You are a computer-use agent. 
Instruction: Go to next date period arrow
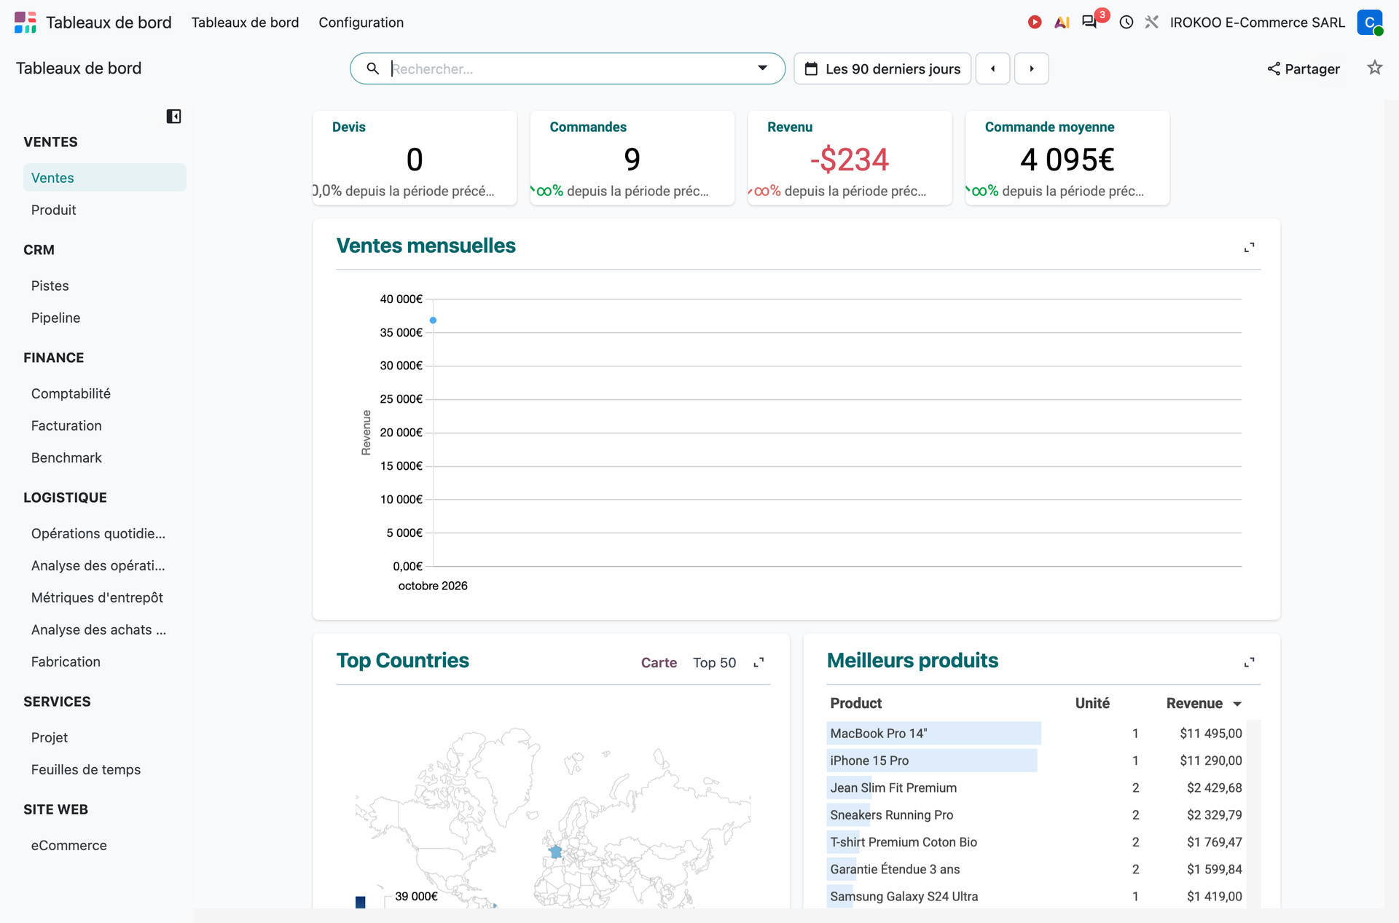(x=1031, y=68)
